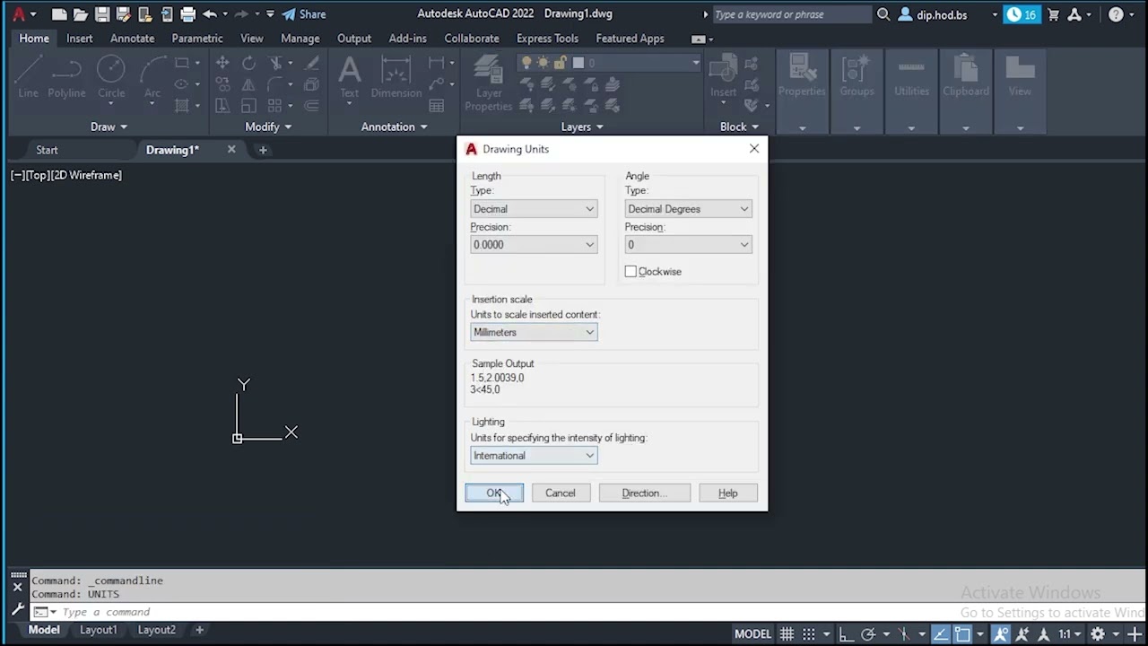
Task: Open the Angle Type dropdown
Action: point(688,208)
